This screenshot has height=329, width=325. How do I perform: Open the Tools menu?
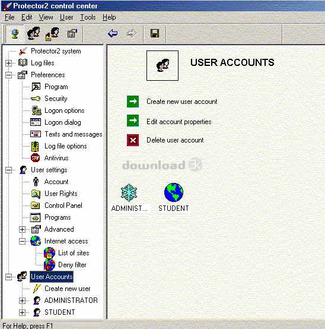click(x=88, y=17)
